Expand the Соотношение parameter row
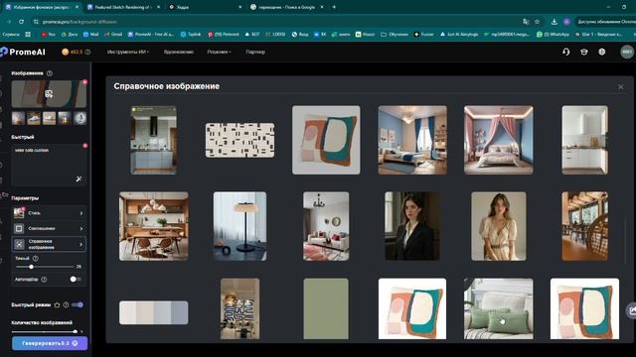 pos(49,229)
